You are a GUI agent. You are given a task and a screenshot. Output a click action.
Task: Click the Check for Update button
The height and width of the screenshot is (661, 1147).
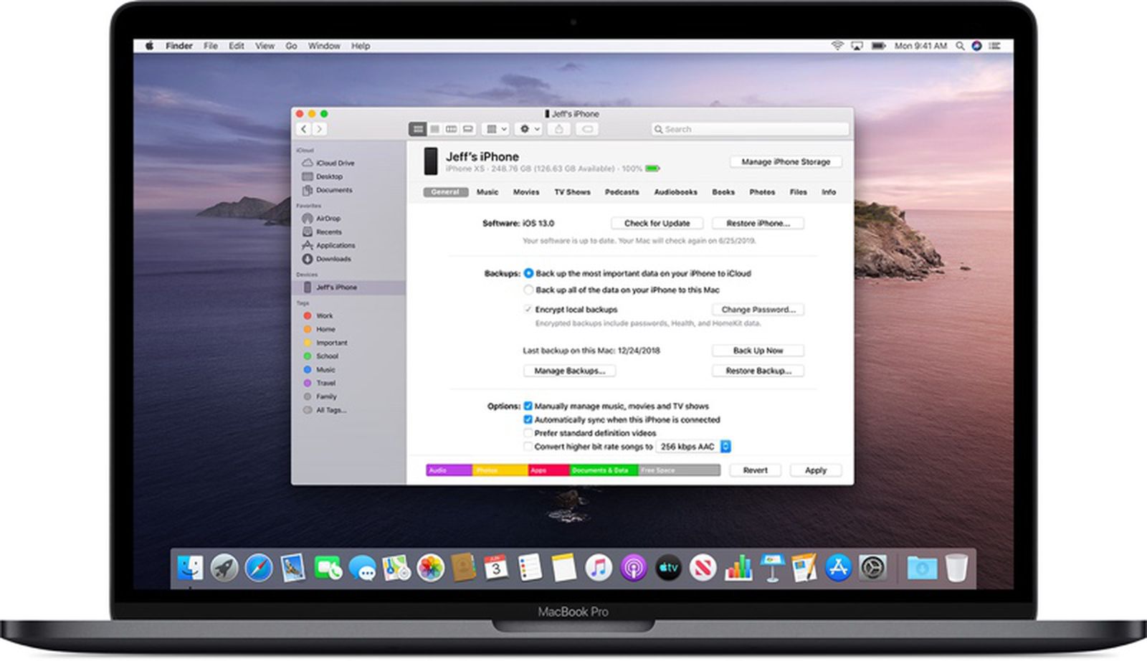click(657, 223)
